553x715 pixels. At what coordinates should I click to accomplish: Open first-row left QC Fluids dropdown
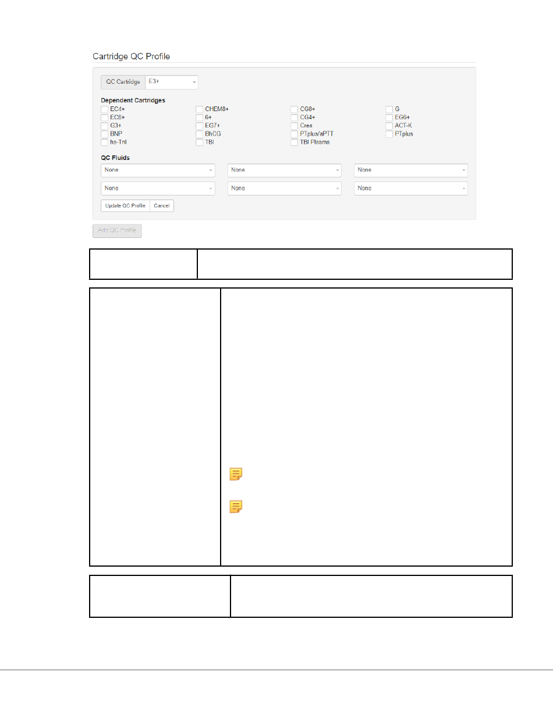158,170
